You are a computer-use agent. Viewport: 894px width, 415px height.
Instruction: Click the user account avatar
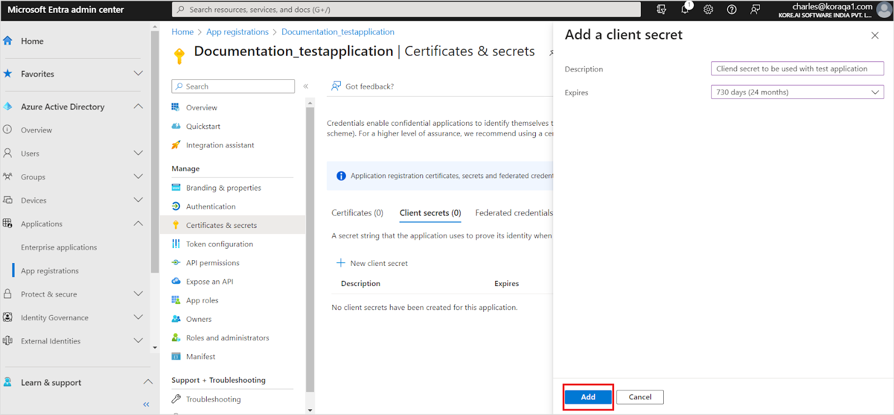[883, 9]
